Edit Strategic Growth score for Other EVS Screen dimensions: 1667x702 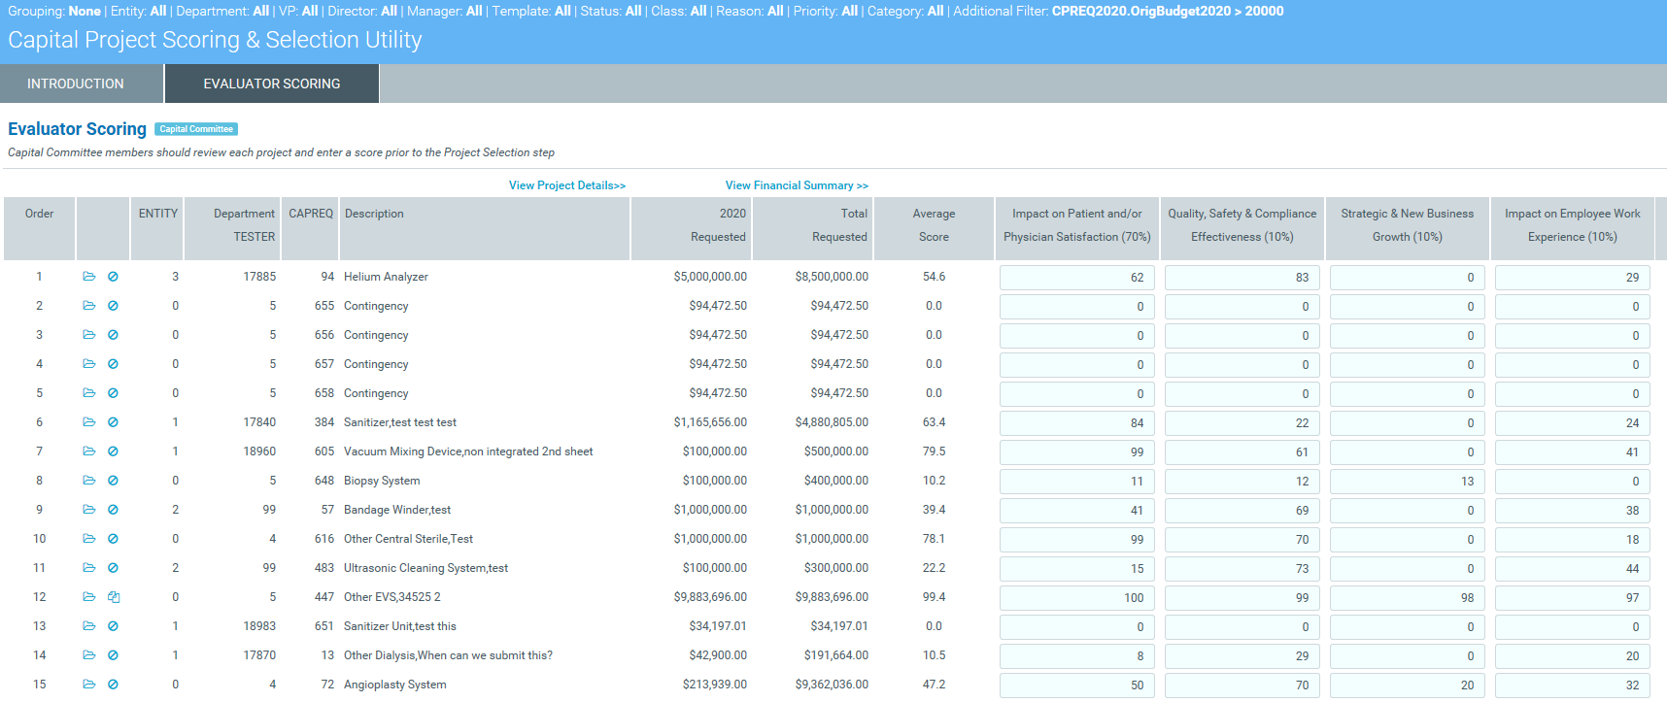[1407, 598]
